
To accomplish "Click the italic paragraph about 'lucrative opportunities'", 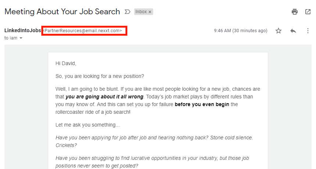I will (x=152, y=162).
